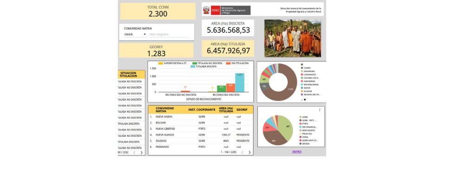This screenshot has height=185, width=464.
Task: Select gray 190 donut segment
Action: 264,87
